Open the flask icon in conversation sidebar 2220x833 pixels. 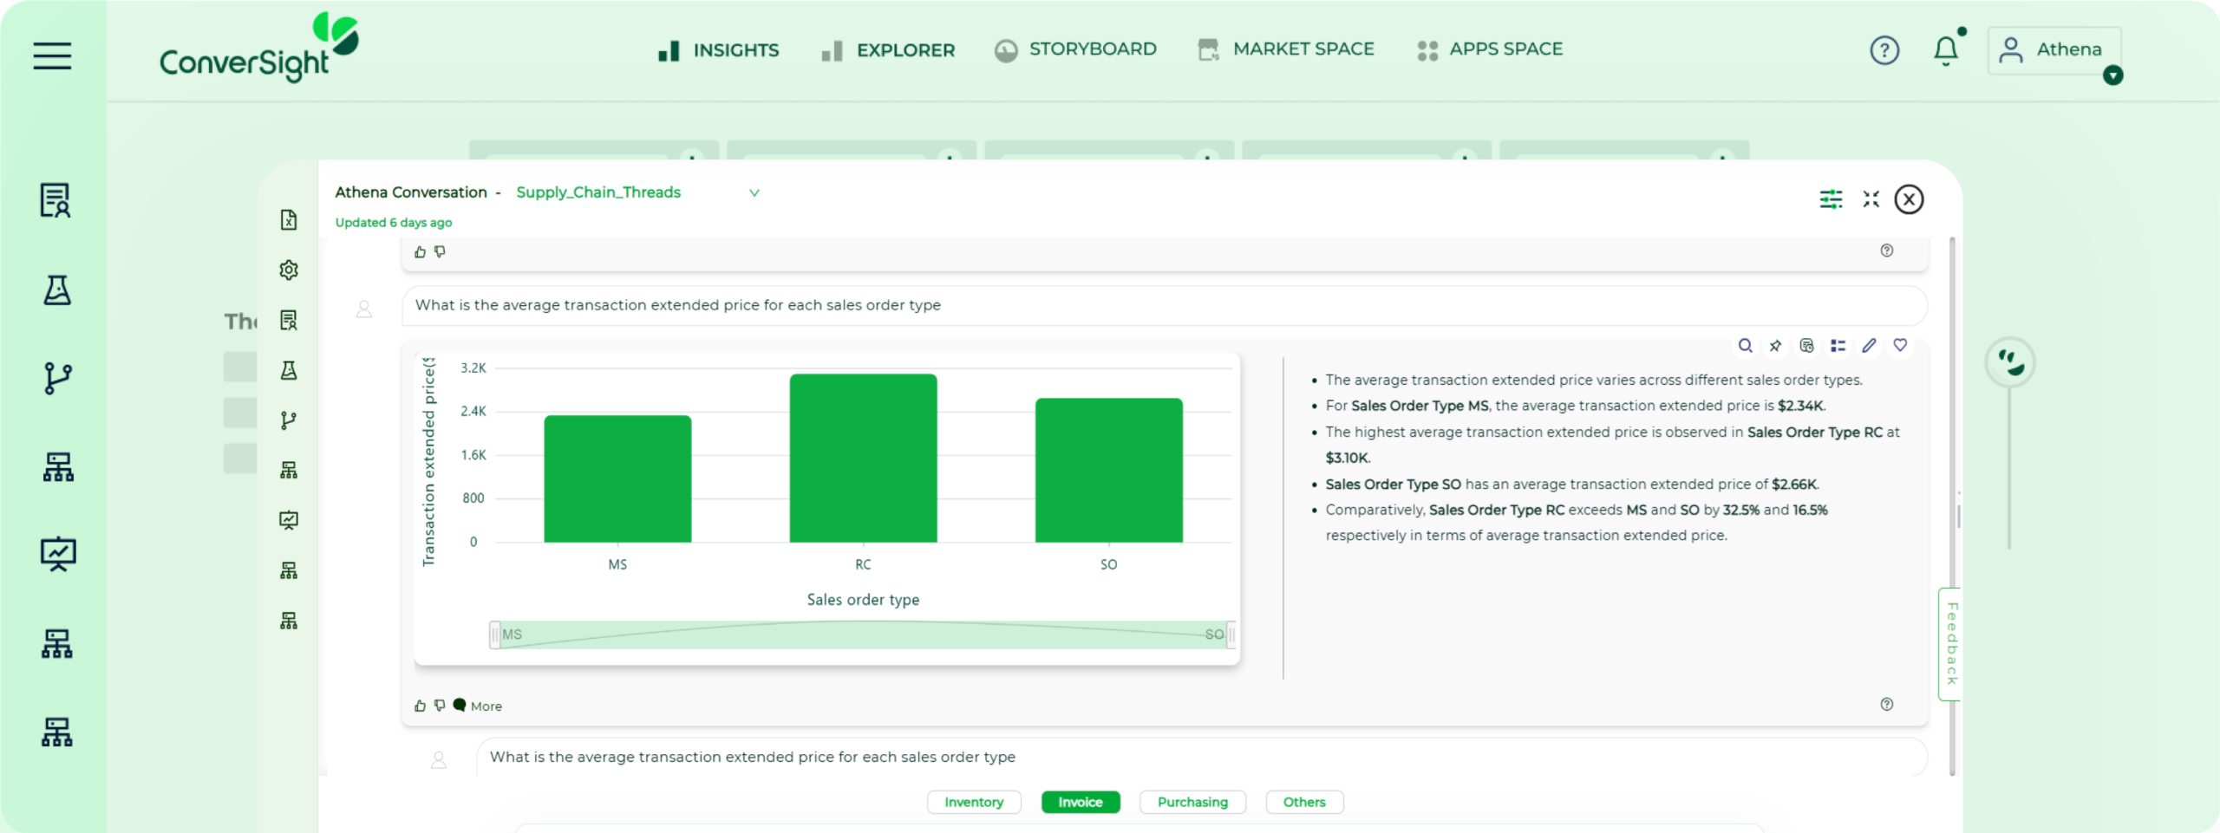click(289, 370)
